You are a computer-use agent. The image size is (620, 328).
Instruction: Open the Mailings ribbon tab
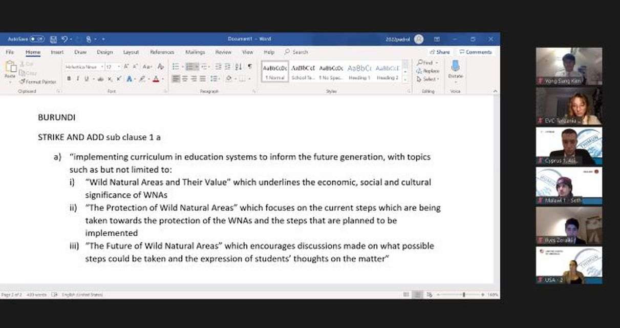tap(195, 52)
